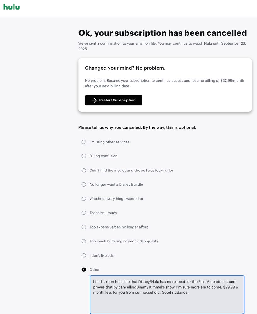Click the arrow icon in Restart Subscription
This screenshot has width=257, height=314.
tap(94, 100)
